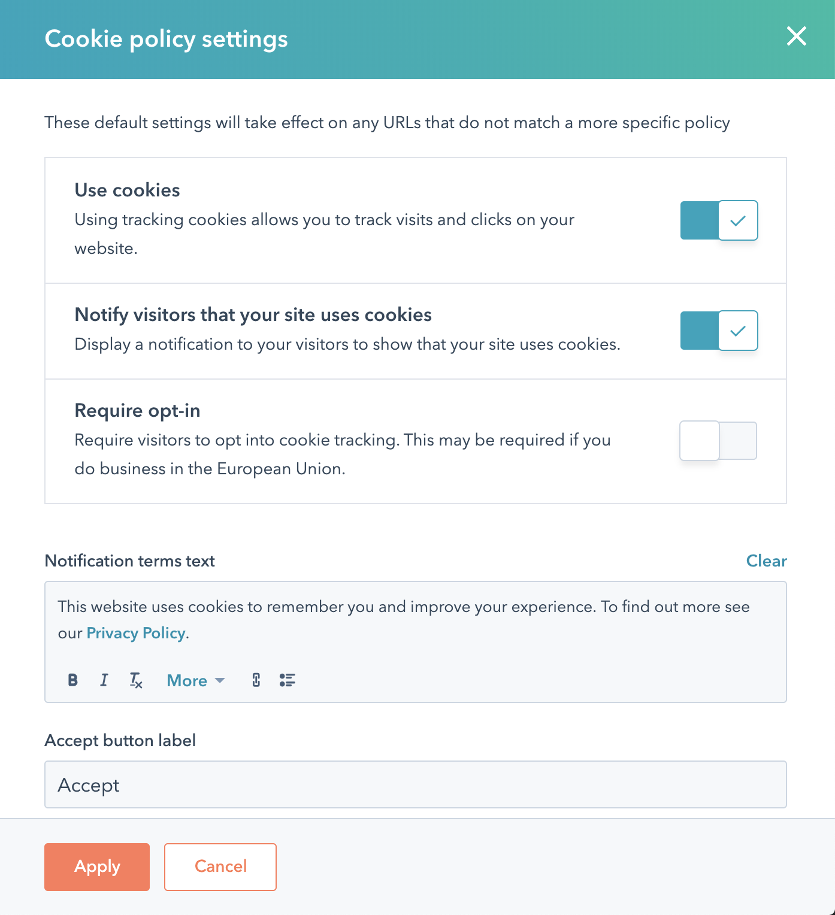Insert a bulleted list in the editor
This screenshot has width=835, height=915.
pyautogui.click(x=288, y=680)
